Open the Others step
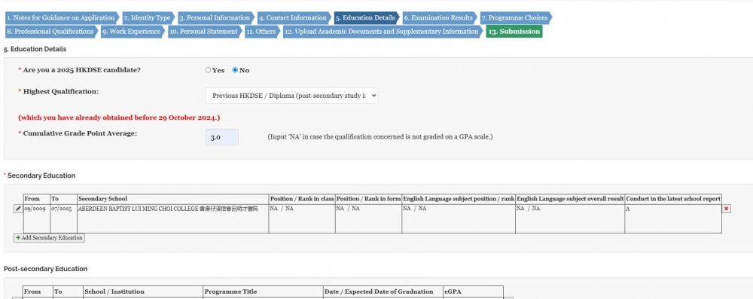Image resolution: width=753 pixels, height=299 pixels. click(x=262, y=32)
